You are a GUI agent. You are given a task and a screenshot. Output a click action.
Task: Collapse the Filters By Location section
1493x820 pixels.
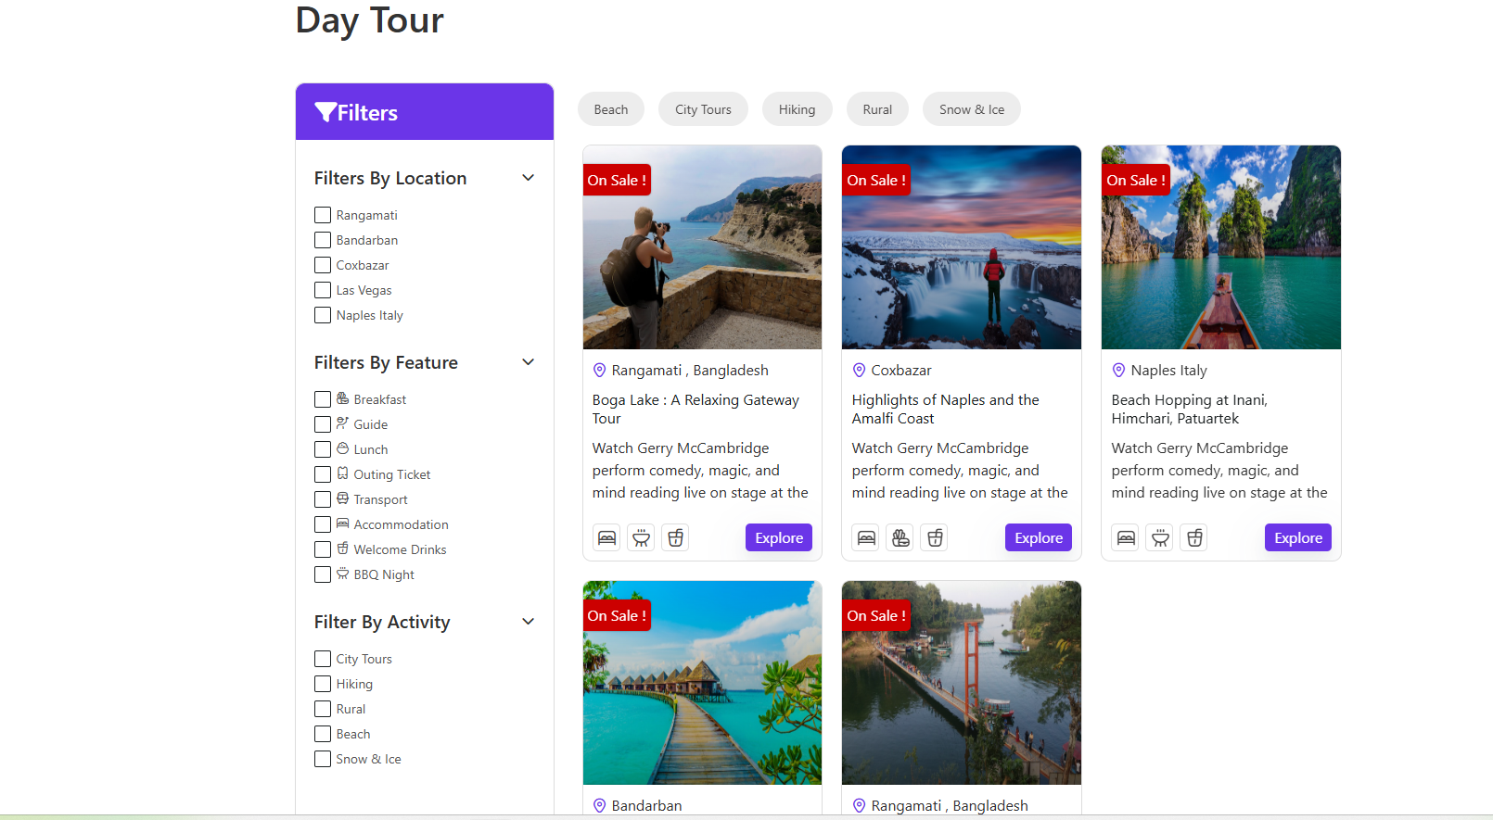point(529,178)
